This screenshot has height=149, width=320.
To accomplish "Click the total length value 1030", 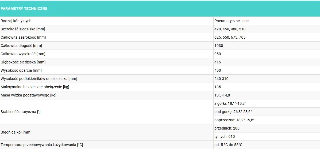I will point(219,46).
